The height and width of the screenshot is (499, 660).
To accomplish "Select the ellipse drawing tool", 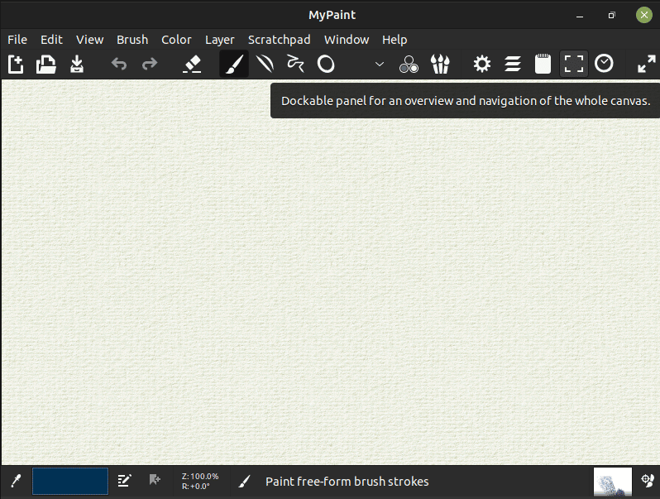I will click(326, 64).
